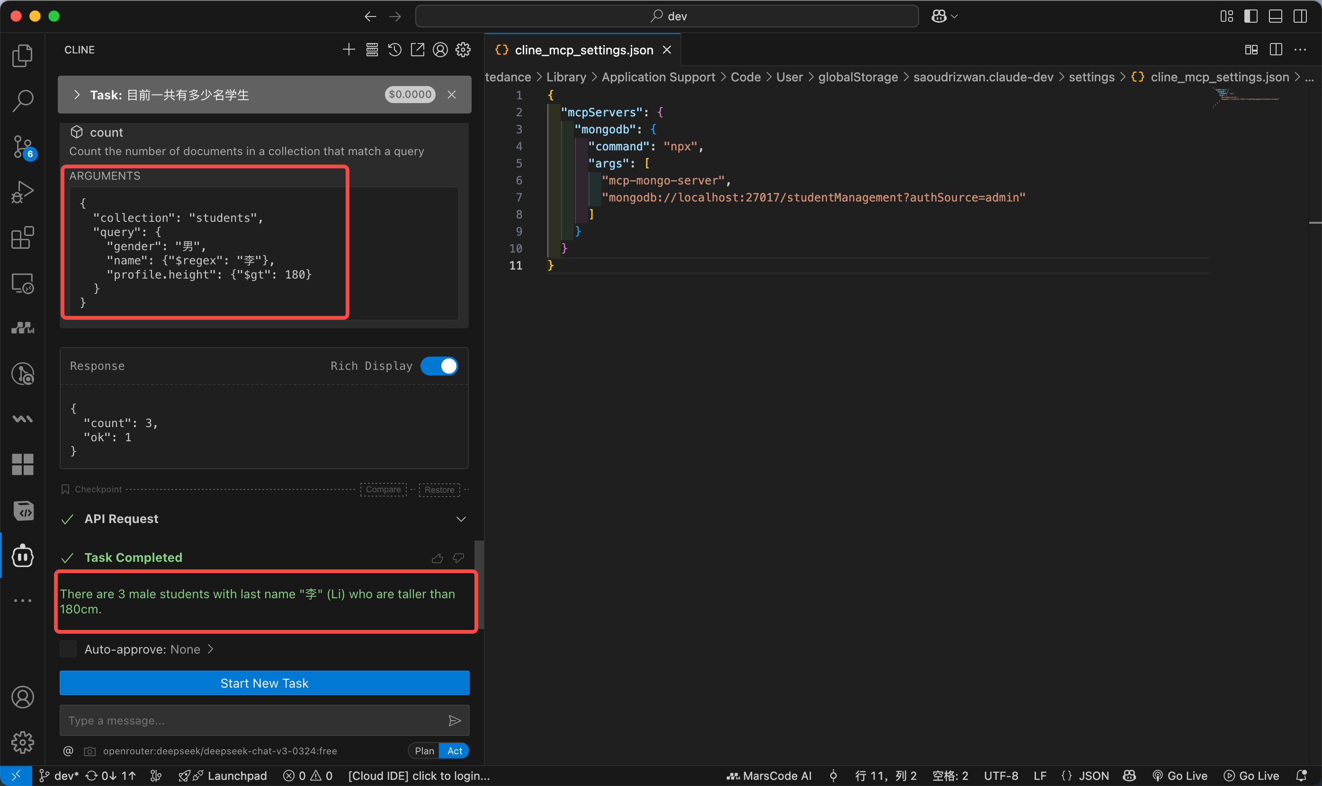Image resolution: width=1322 pixels, height=786 pixels.
Task: Open Accounts menu in activity bar
Action: [22, 697]
